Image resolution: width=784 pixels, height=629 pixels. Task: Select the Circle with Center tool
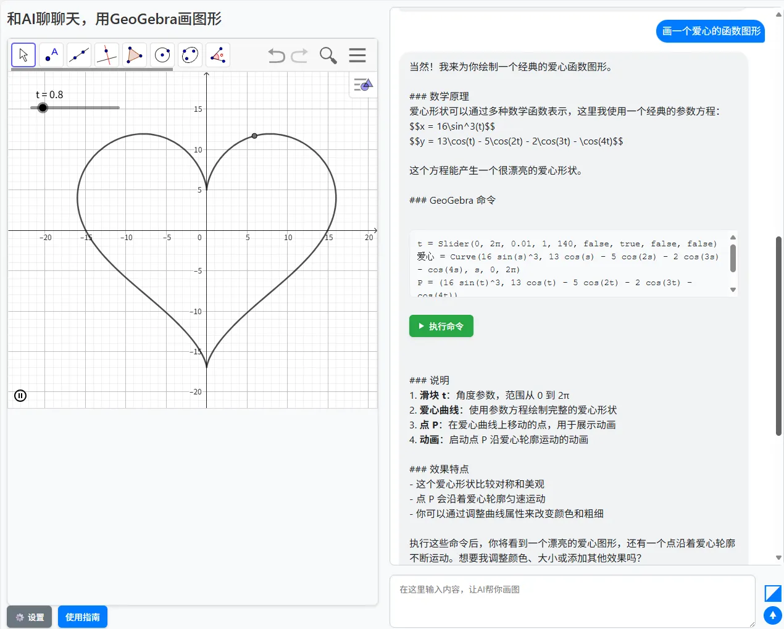(x=162, y=55)
